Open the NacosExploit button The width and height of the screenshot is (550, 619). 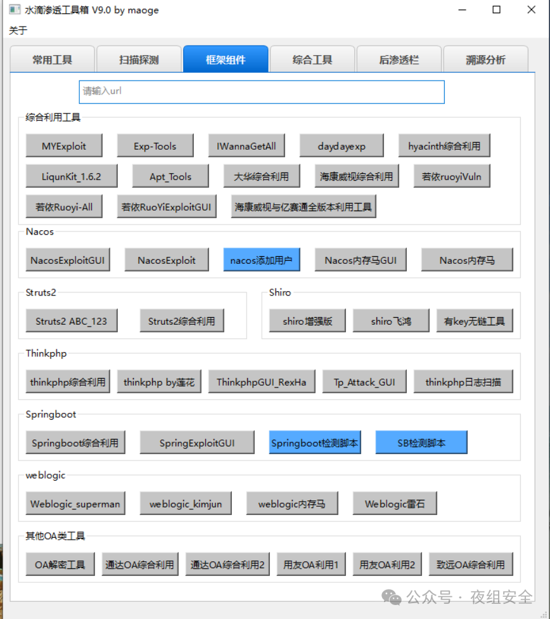point(167,260)
